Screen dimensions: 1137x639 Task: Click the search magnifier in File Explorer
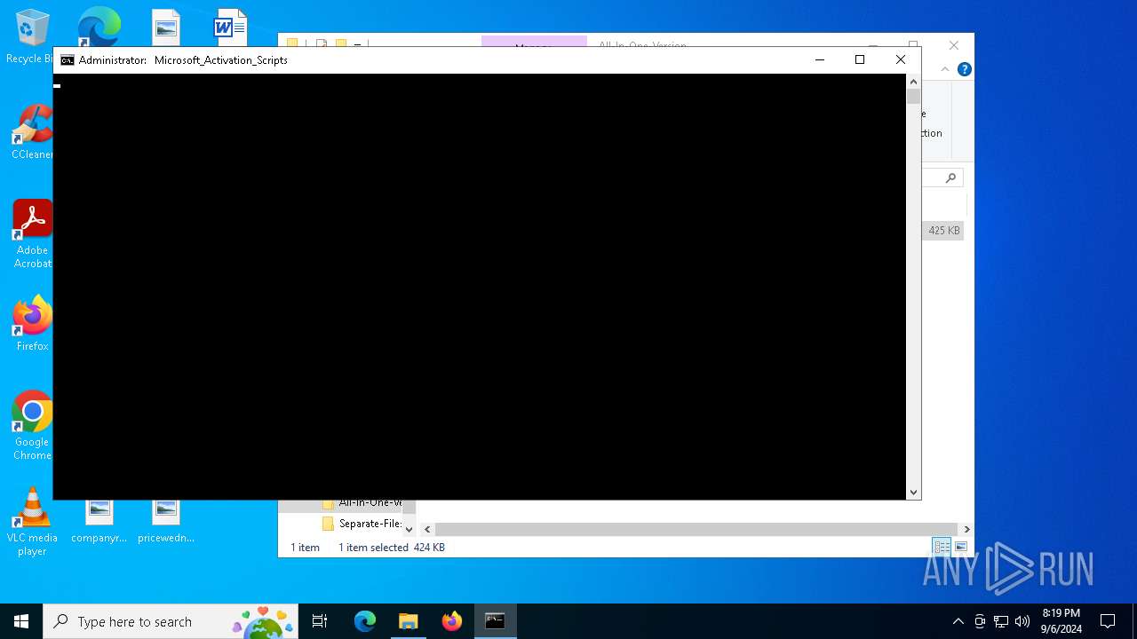(950, 178)
